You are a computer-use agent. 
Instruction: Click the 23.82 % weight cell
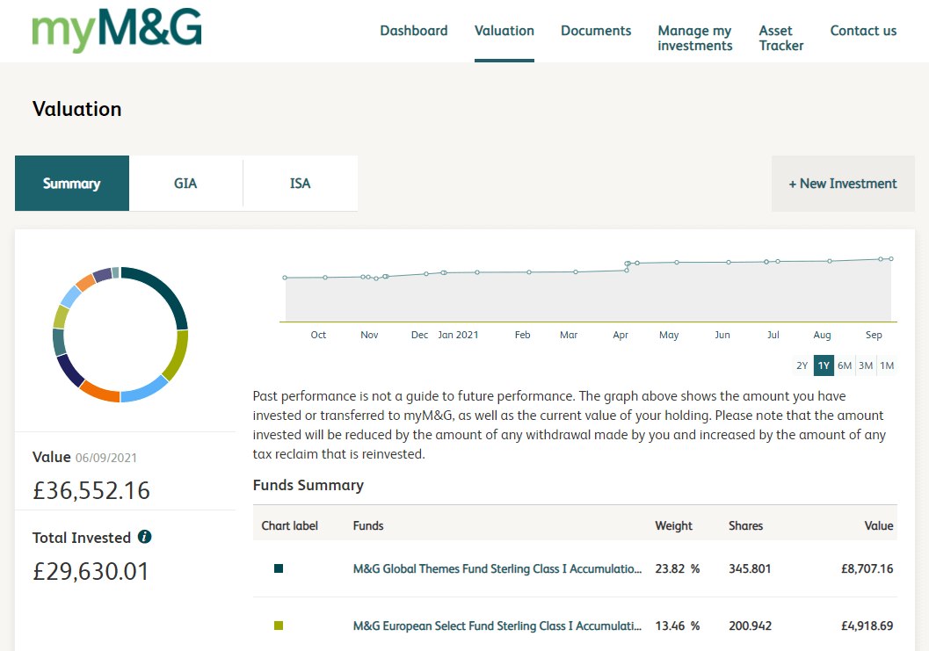[678, 568]
